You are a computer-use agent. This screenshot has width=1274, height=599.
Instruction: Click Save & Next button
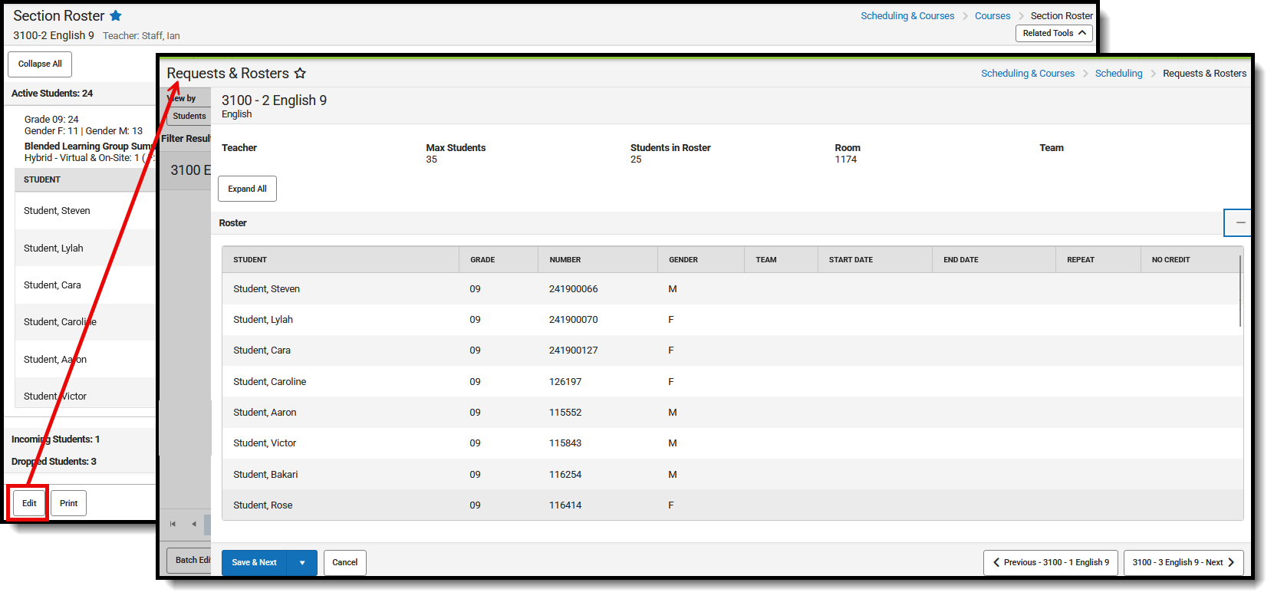254,562
